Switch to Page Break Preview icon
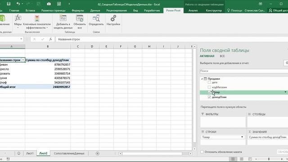The height and width of the screenshot is (162, 288). pyautogui.click(x=250, y=159)
